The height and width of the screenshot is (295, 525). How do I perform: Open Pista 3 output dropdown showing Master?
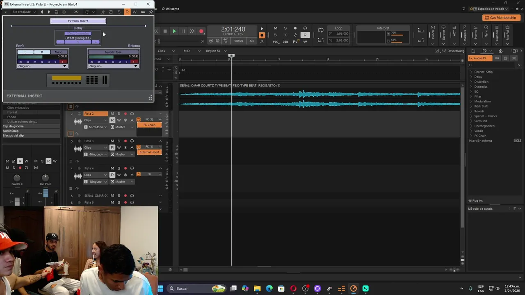click(x=122, y=154)
